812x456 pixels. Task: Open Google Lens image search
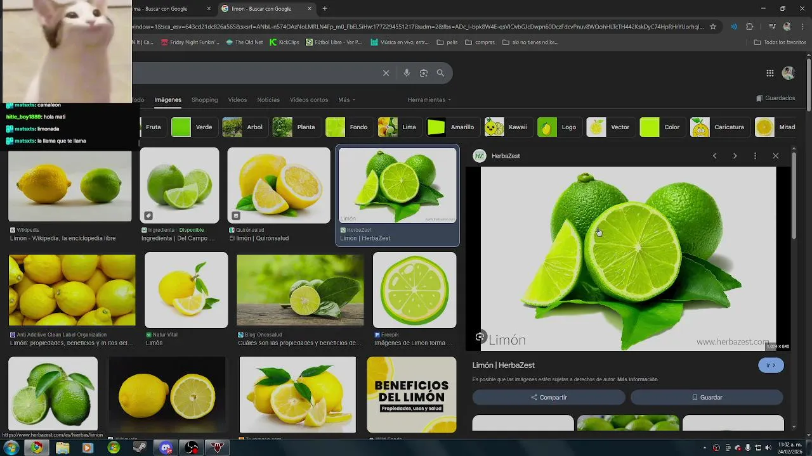[424, 73]
